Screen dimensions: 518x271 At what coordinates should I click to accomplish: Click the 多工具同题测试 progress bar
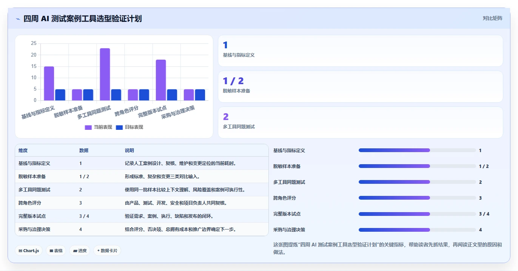pos(417,182)
